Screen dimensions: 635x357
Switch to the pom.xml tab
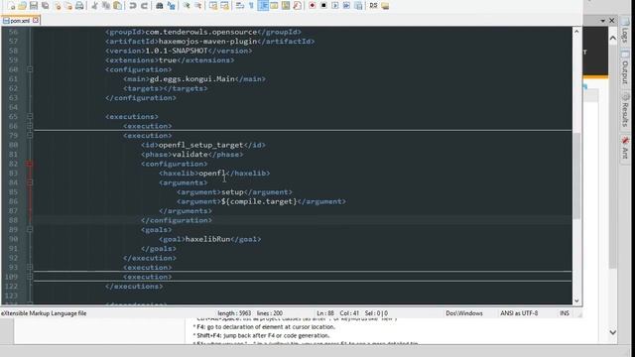coord(19,20)
